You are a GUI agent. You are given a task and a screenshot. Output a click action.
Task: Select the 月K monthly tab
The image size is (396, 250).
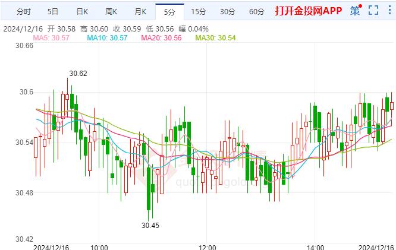pos(140,12)
